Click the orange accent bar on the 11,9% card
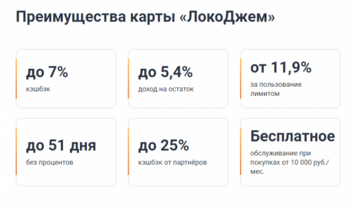The image size is (353, 209). 241,78
